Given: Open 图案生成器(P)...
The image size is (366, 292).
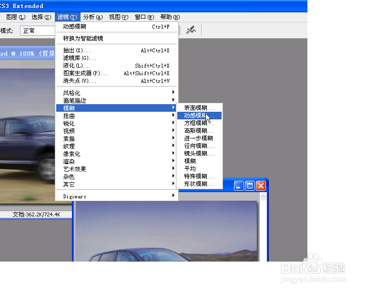Looking at the screenshot, I should [x=116, y=73].
